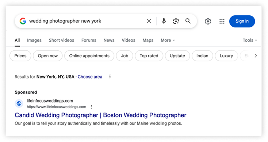The image size is (268, 142).
Task: Apply the Online appointments filter chip
Action: coord(89,56)
